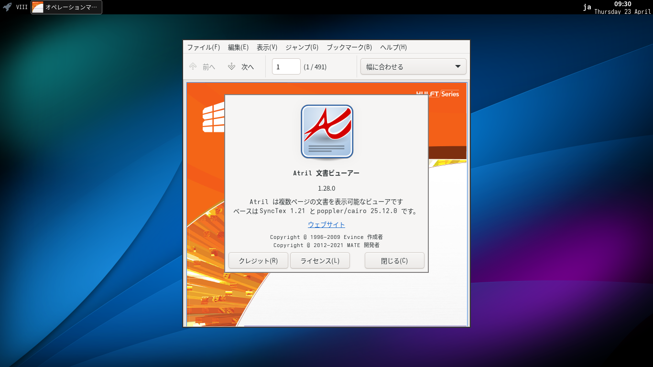
Task: Open the ファイル(F) menu
Action: click(x=204, y=47)
